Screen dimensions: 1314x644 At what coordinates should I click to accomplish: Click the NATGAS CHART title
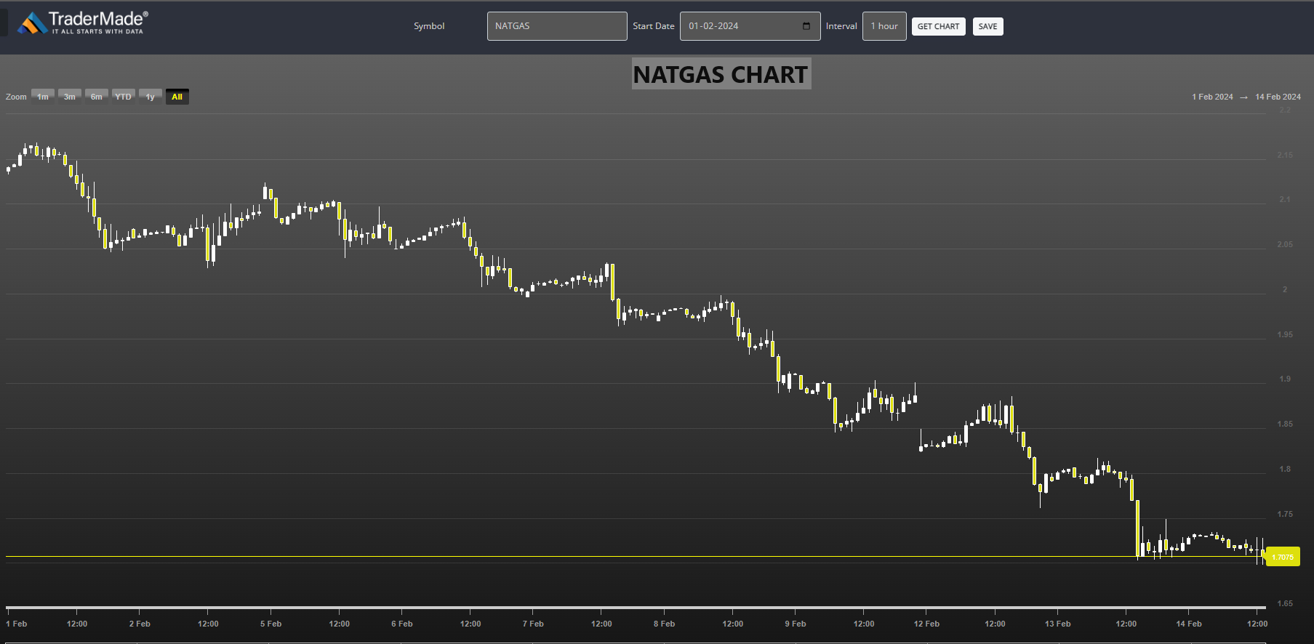point(721,74)
